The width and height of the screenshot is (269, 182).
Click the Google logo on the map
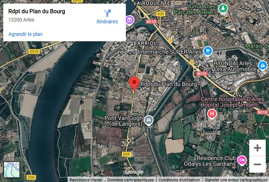[134, 172]
